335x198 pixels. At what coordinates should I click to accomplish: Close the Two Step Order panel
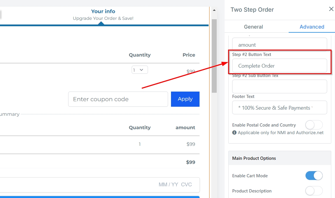pos(331,9)
